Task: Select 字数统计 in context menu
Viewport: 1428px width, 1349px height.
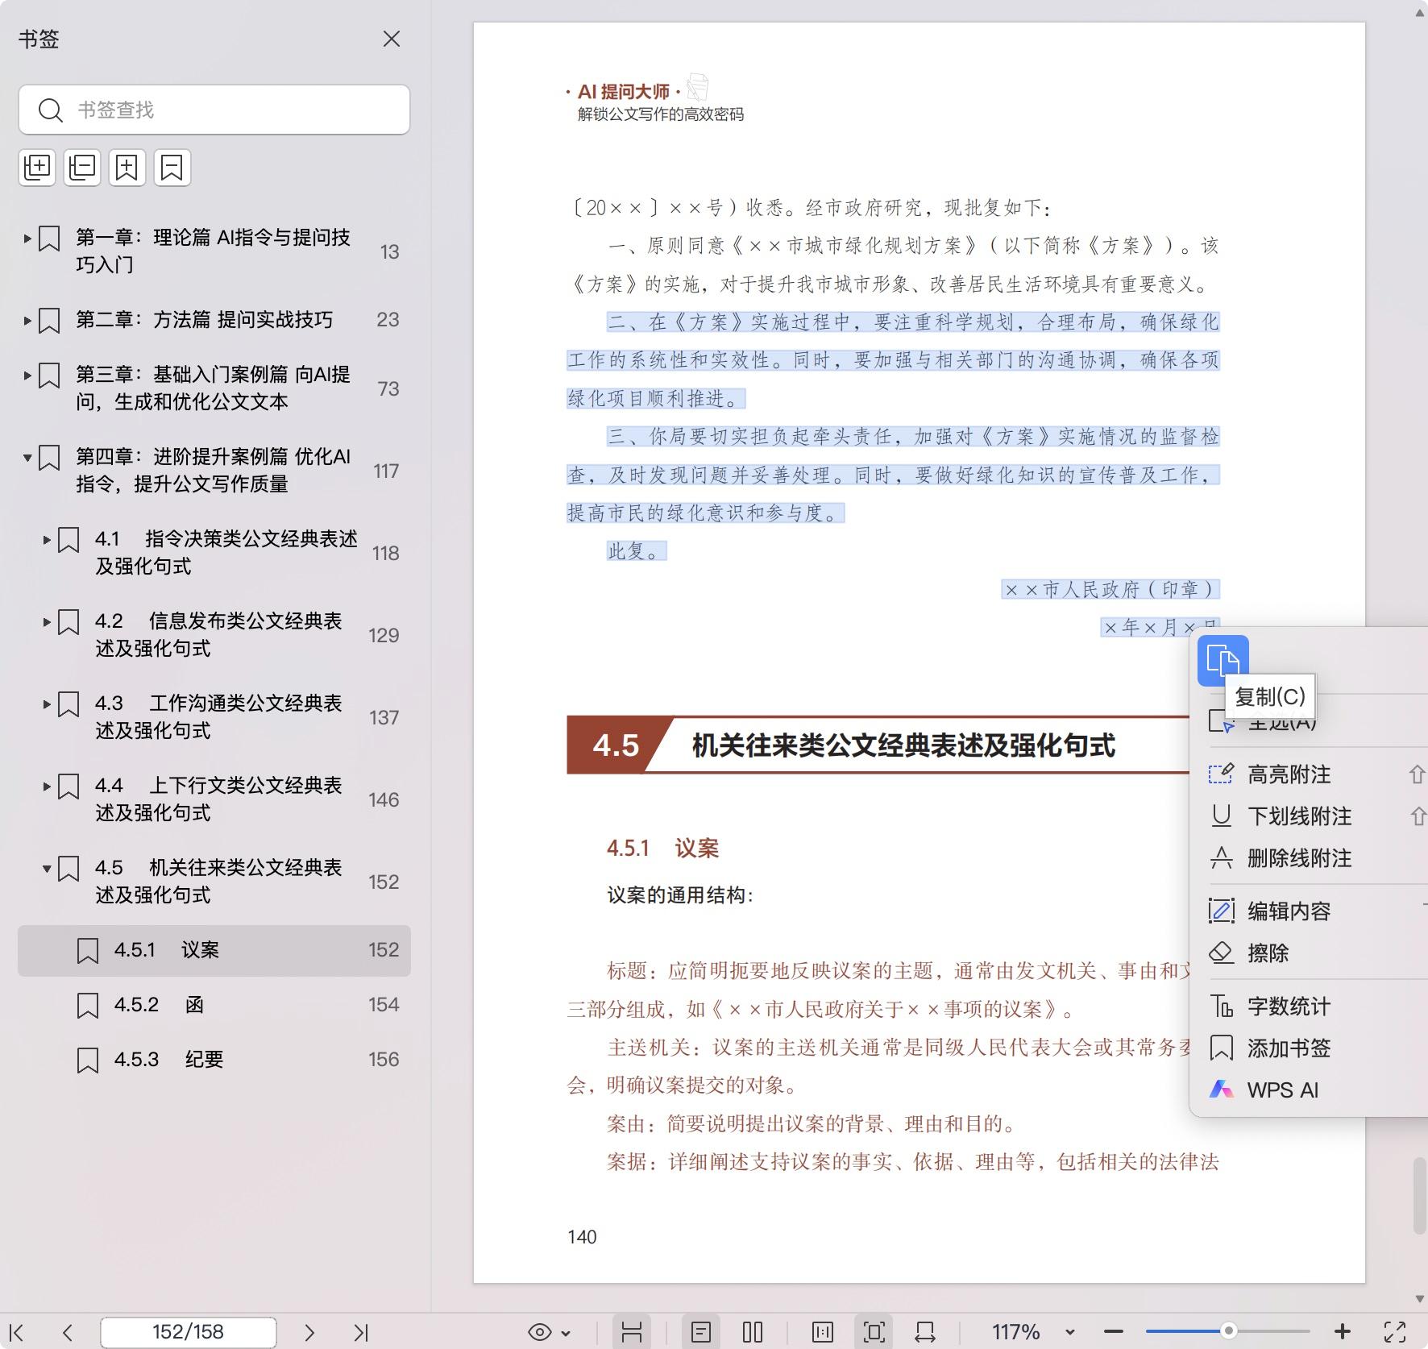Action: 1289,1007
